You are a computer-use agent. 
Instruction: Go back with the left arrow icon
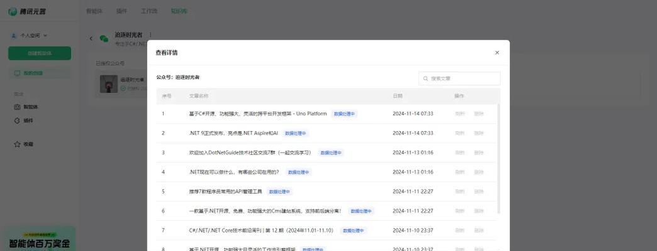coord(91,38)
